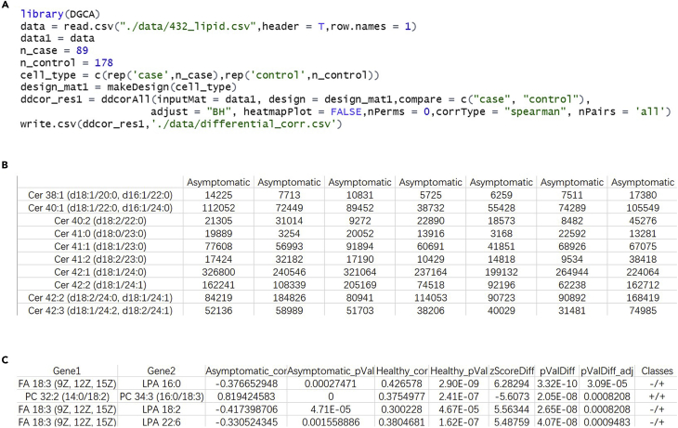This screenshot has height=428, width=678.
Task: Click cell value 112052
Action: click(x=218, y=208)
